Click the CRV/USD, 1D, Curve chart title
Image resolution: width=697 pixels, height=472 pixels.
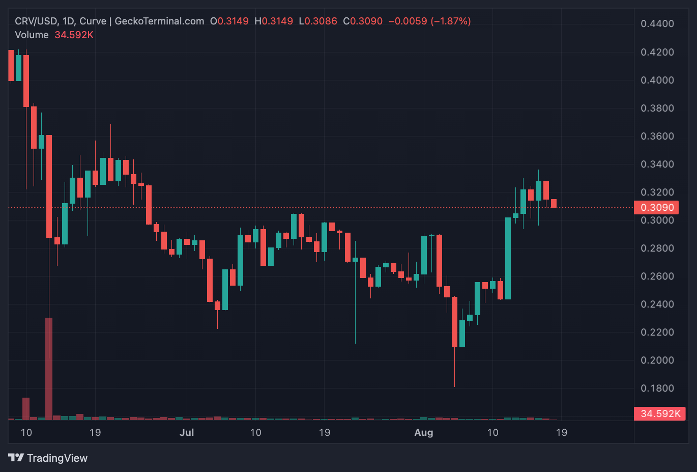[x=61, y=21]
